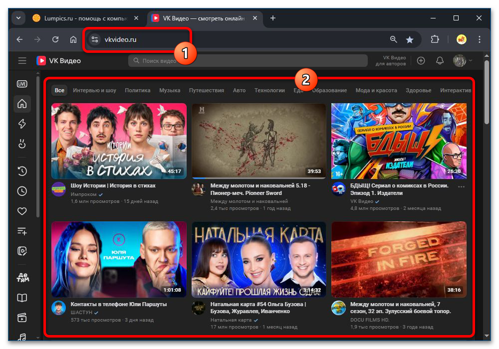Play the История в стихах thumbnail

(x=119, y=141)
